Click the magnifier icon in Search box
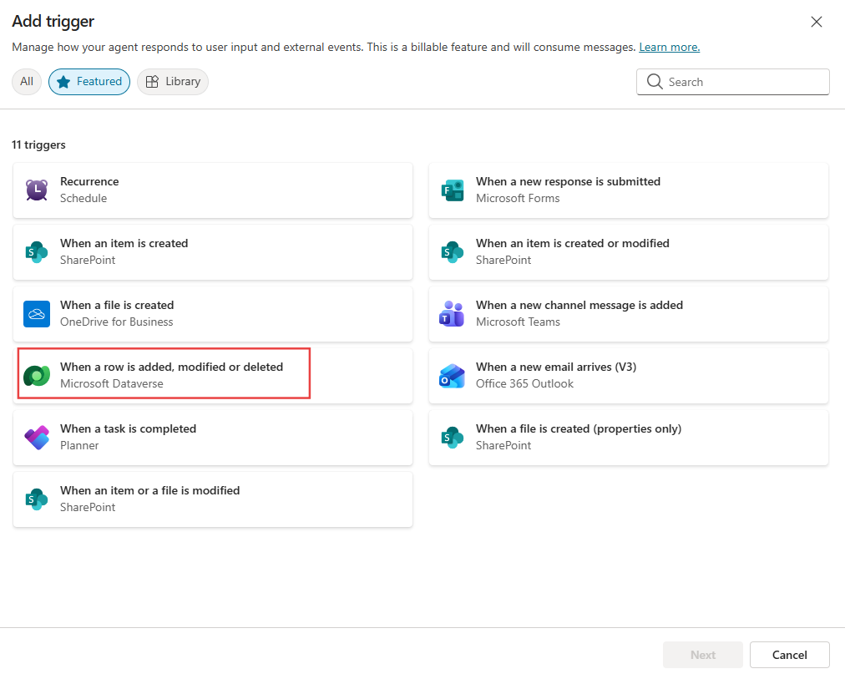Screen dimensions: 845x679 pyautogui.click(x=655, y=81)
